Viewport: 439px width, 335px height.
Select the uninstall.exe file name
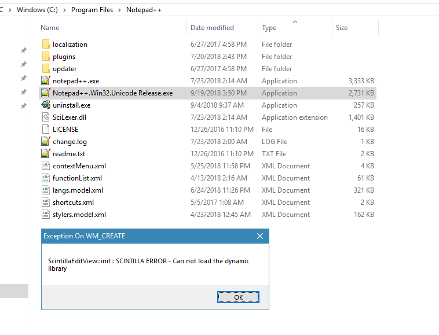click(72, 105)
